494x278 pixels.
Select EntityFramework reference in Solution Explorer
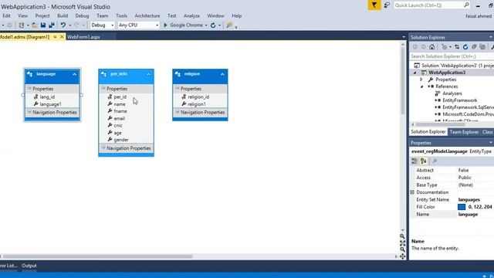coord(460,100)
